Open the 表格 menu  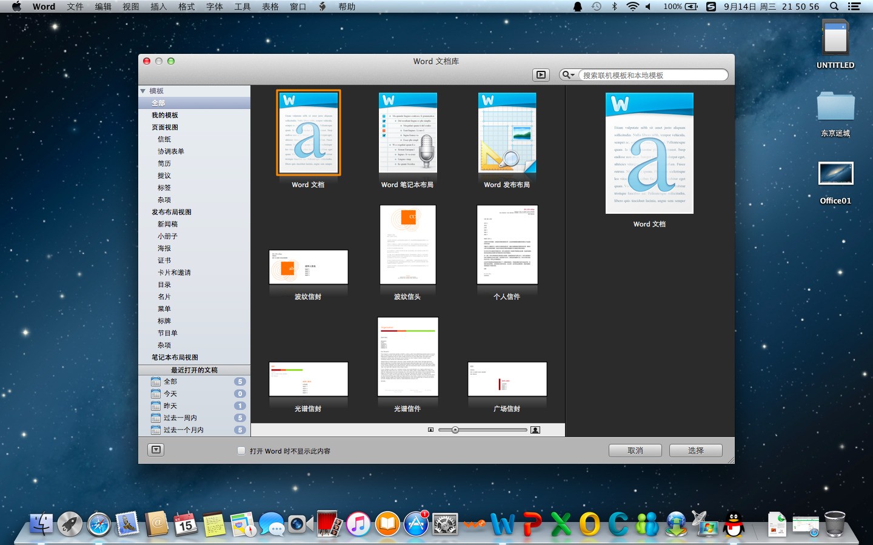[270, 7]
